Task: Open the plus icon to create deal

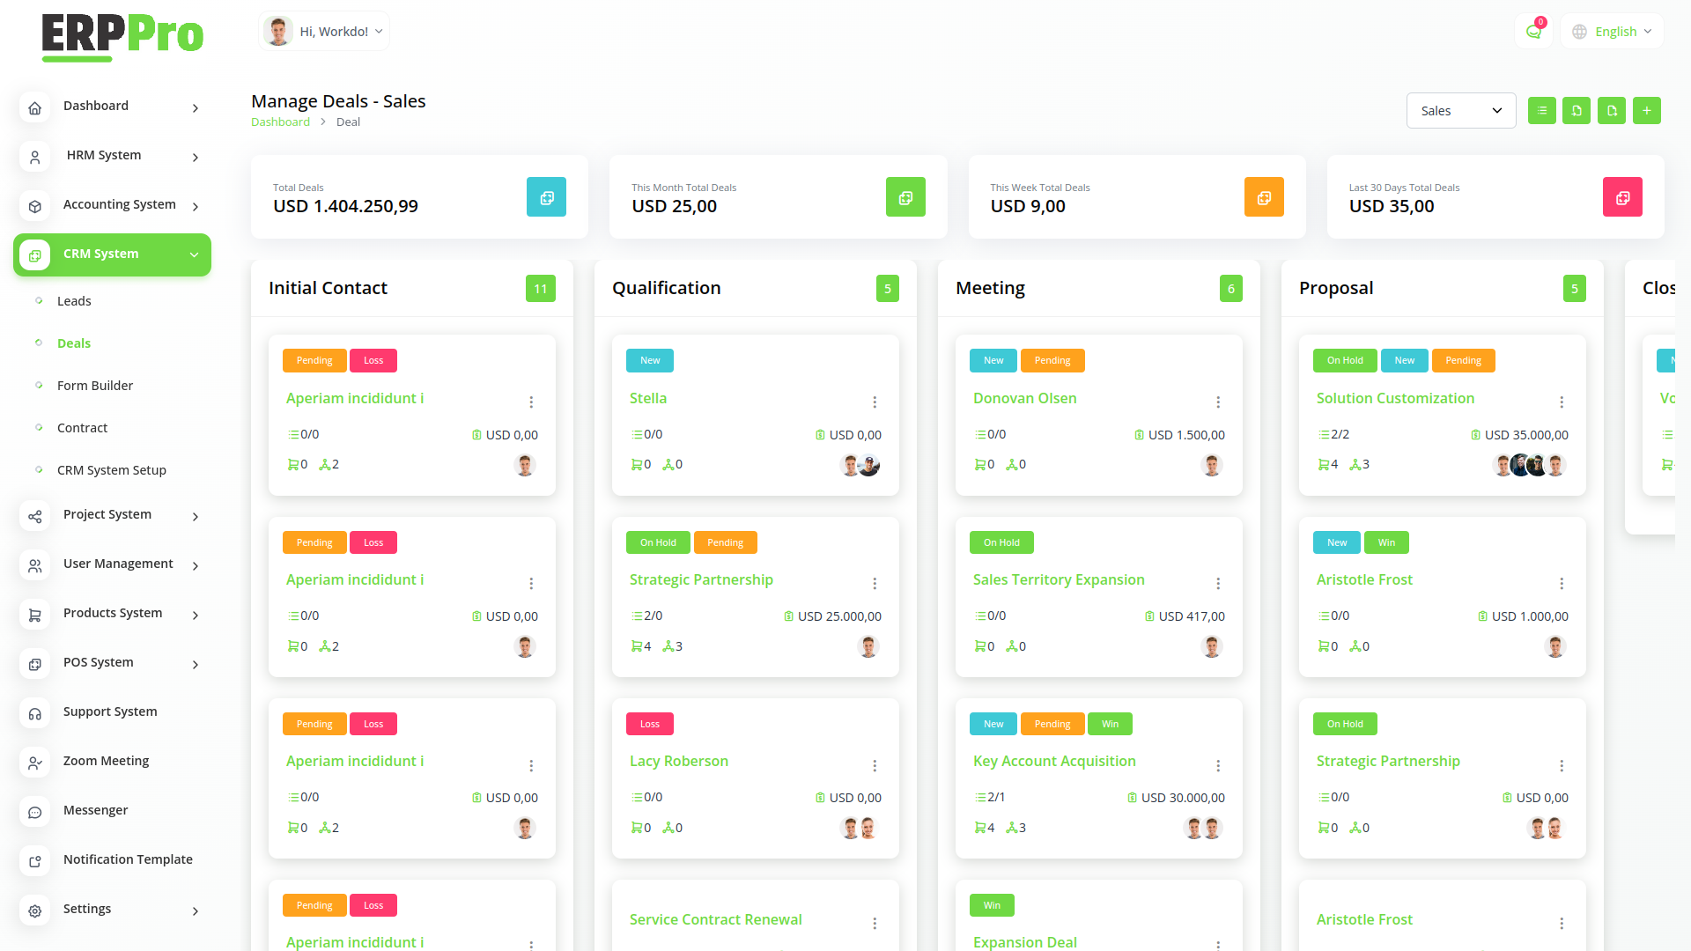Action: (x=1646, y=111)
